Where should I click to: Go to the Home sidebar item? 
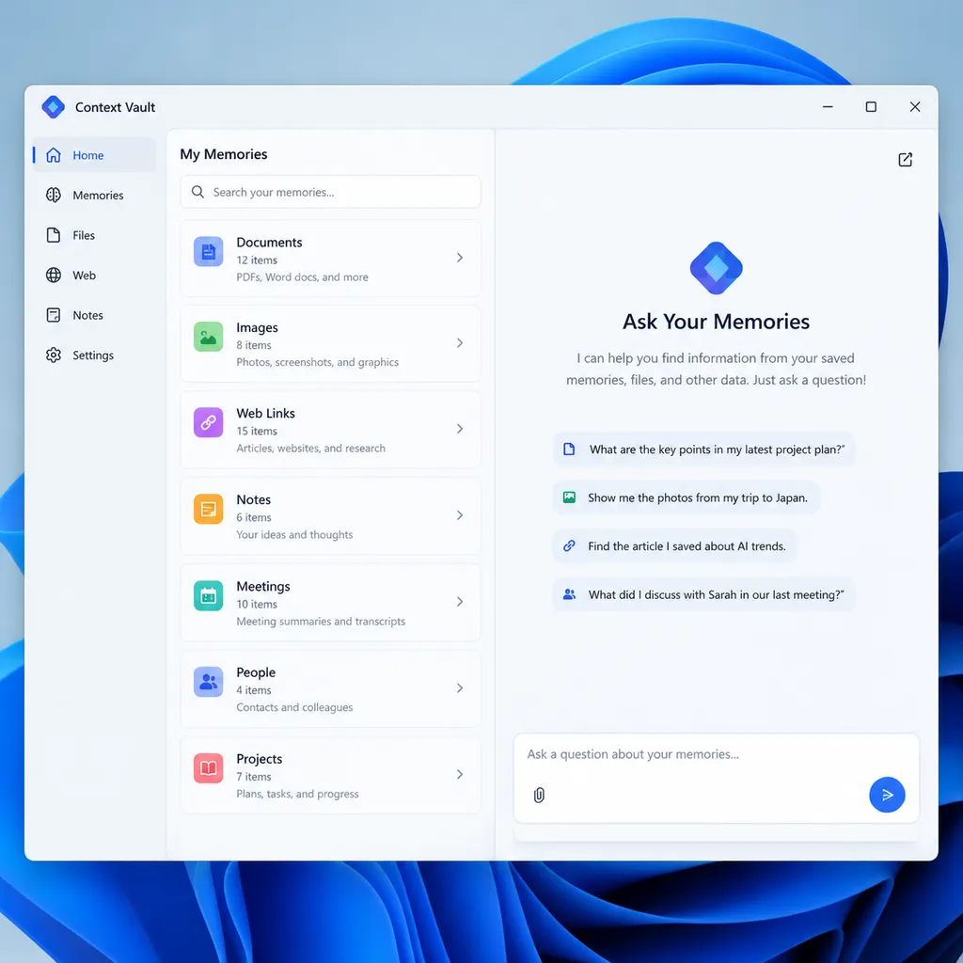coord(95,155)
